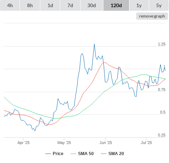Click the Jun '25 axis label
Viewport: 169px width, 163px height.
106,143
